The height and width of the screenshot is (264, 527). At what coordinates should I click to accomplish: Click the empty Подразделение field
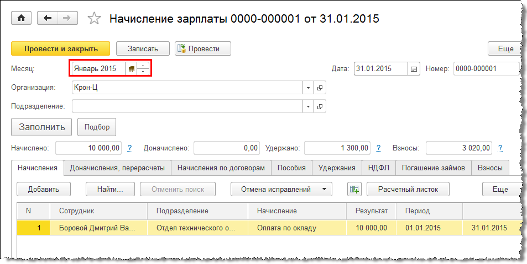point(187,106)
